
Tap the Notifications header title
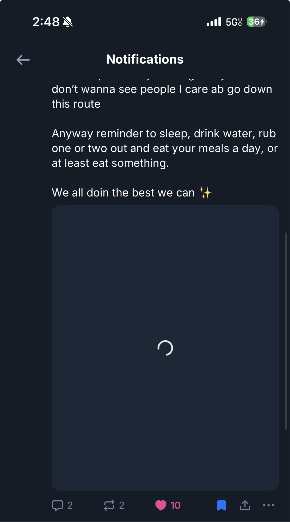(145, 59)
